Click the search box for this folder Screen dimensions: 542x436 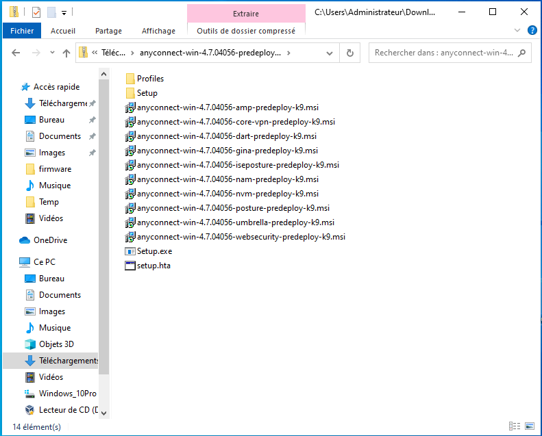[x=445, y=53]
